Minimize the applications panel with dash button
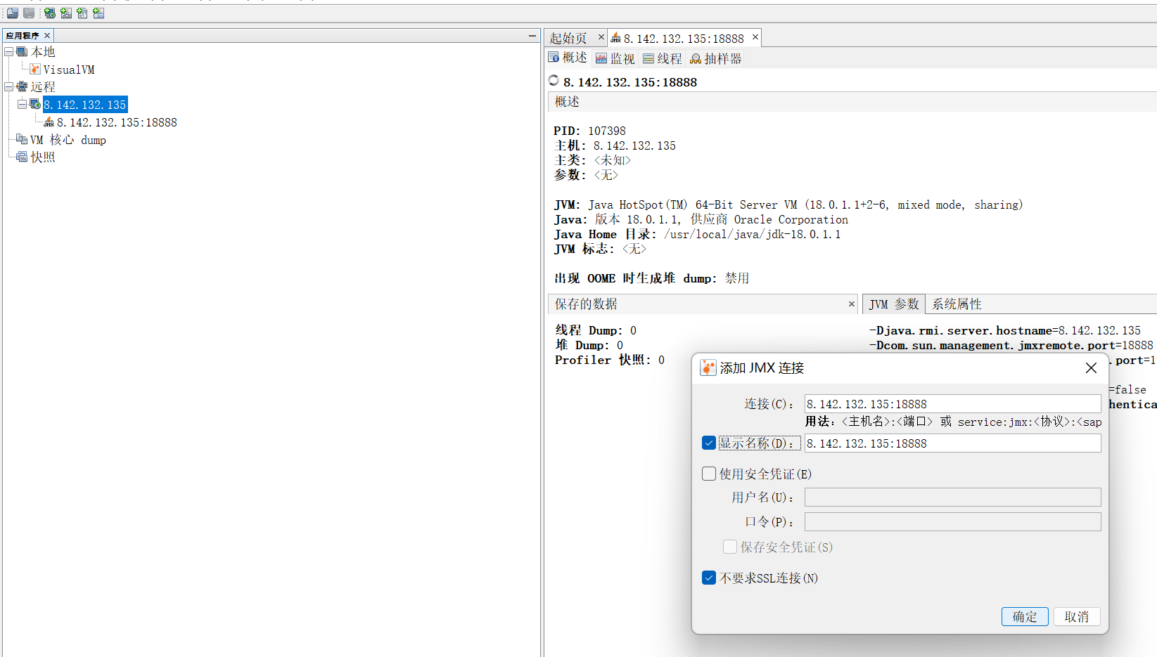This screenshot has height=657, width=1157. click(x=532, y=35)
